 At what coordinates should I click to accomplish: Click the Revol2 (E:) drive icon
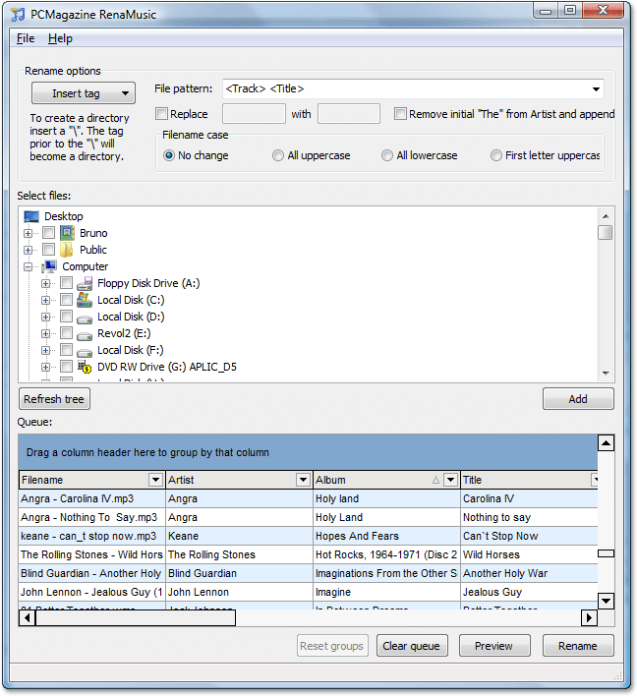click(x=85, y=333)
